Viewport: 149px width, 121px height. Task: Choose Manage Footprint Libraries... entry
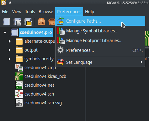[x=100, y=41]
